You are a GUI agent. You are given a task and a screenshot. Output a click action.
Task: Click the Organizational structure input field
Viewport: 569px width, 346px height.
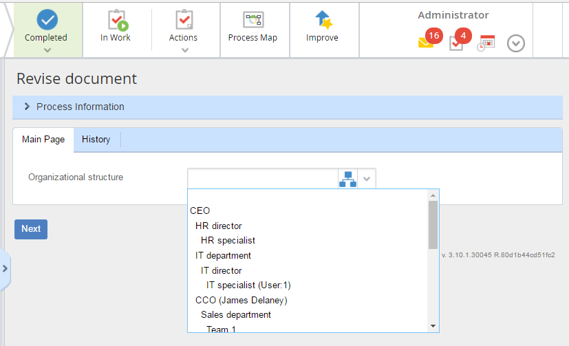263,179
